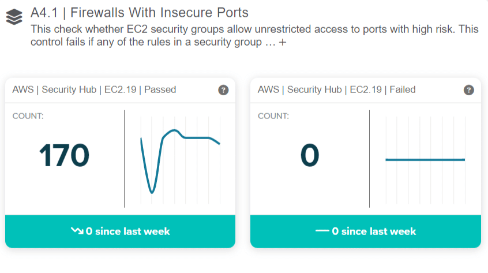This screenshot has height=273, width=488.
Task: Click the 0 failed count value
Action: [309, 155]
